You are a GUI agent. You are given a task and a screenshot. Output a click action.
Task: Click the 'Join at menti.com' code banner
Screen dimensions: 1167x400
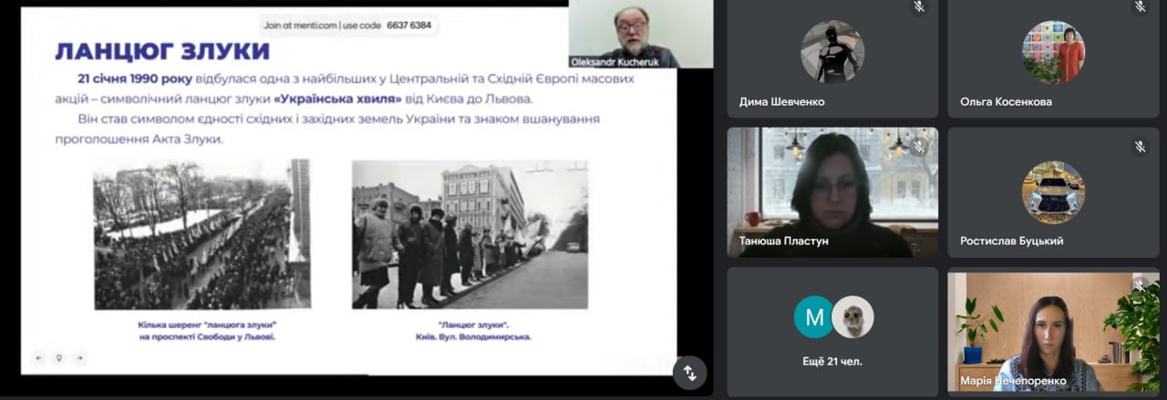pyautogui.click(x=347, y=26)
